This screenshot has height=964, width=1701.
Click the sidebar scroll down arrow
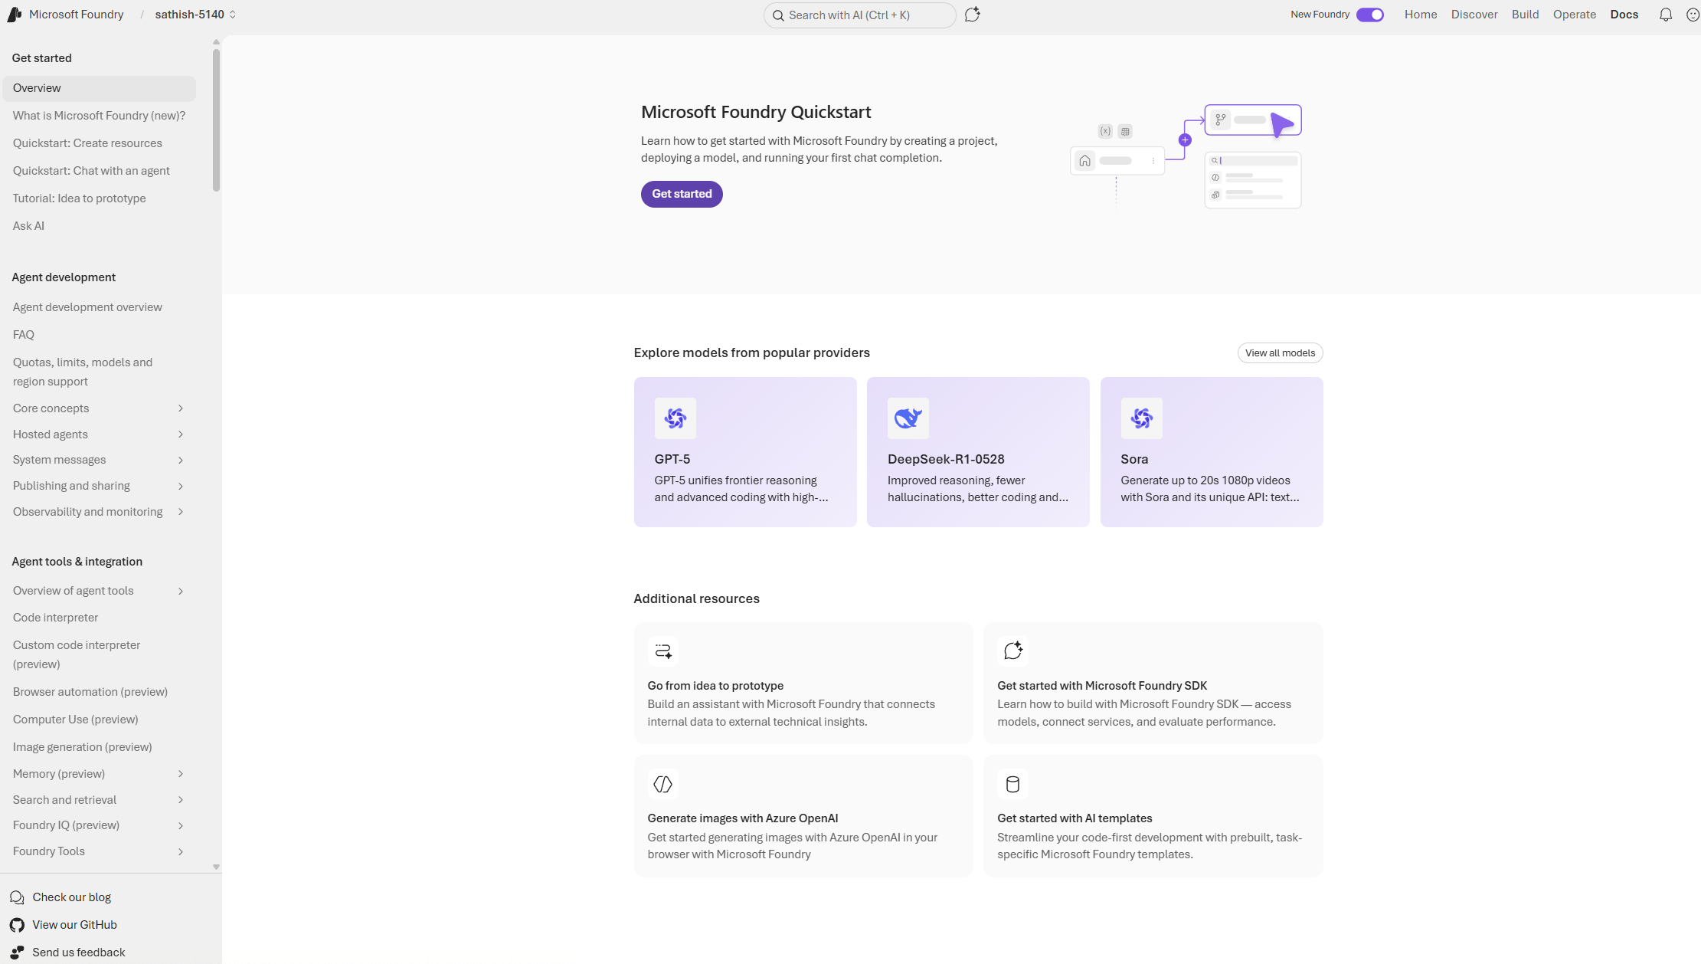[x=216, y=867]
